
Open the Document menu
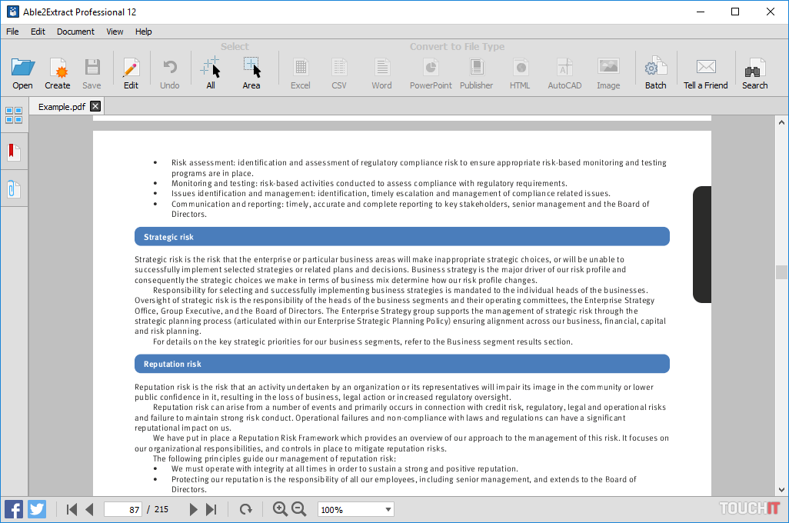[75, 32]
